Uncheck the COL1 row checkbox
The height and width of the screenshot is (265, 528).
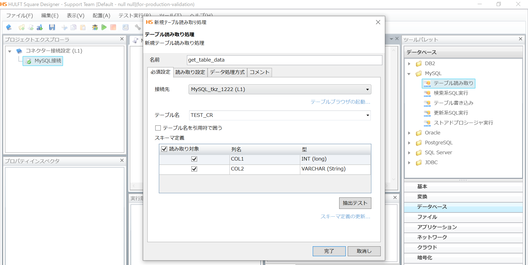click(x=194, y=159)
